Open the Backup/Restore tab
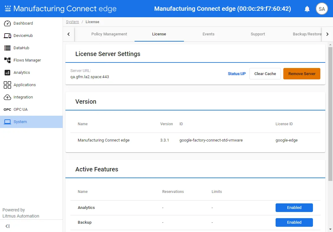The width and height of the screenshot is (333, 232). tap(307, 34)
